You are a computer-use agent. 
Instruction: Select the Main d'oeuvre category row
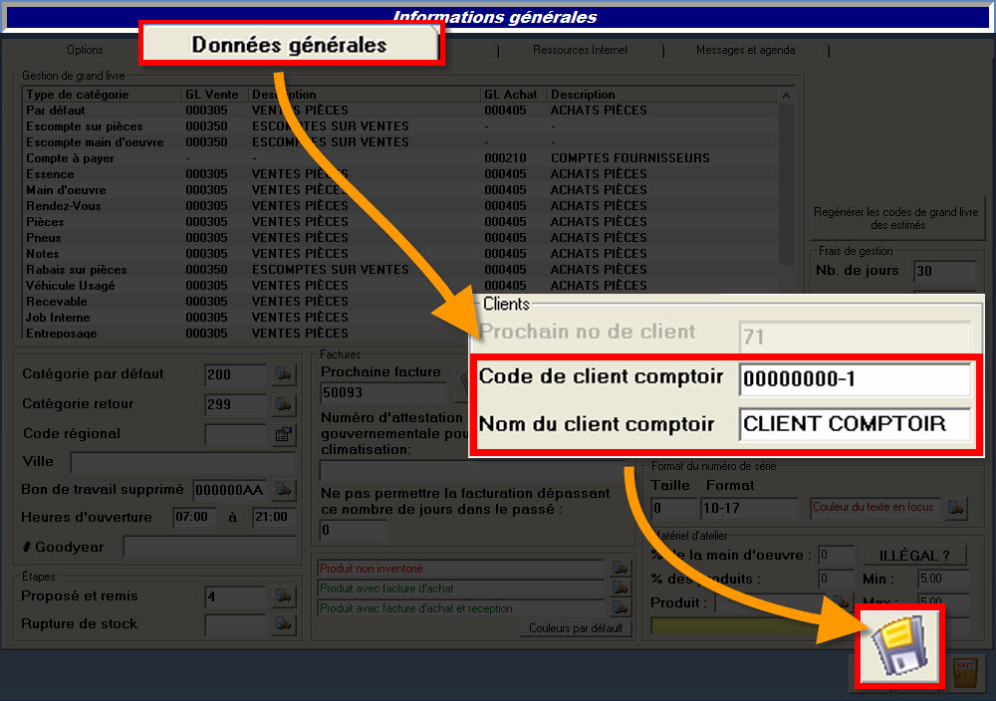click(400, 190)
